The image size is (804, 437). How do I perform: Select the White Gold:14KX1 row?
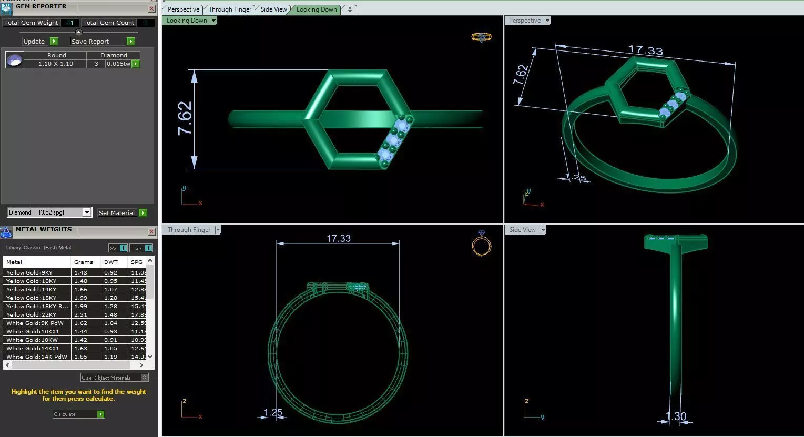75,348
